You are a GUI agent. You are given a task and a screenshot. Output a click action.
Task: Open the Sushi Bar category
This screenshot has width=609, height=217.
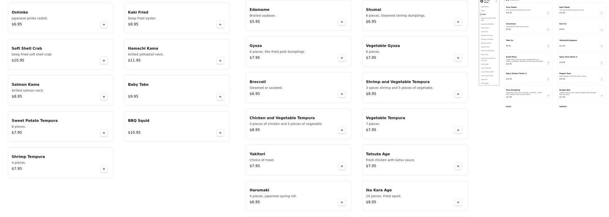pos(484,32)
